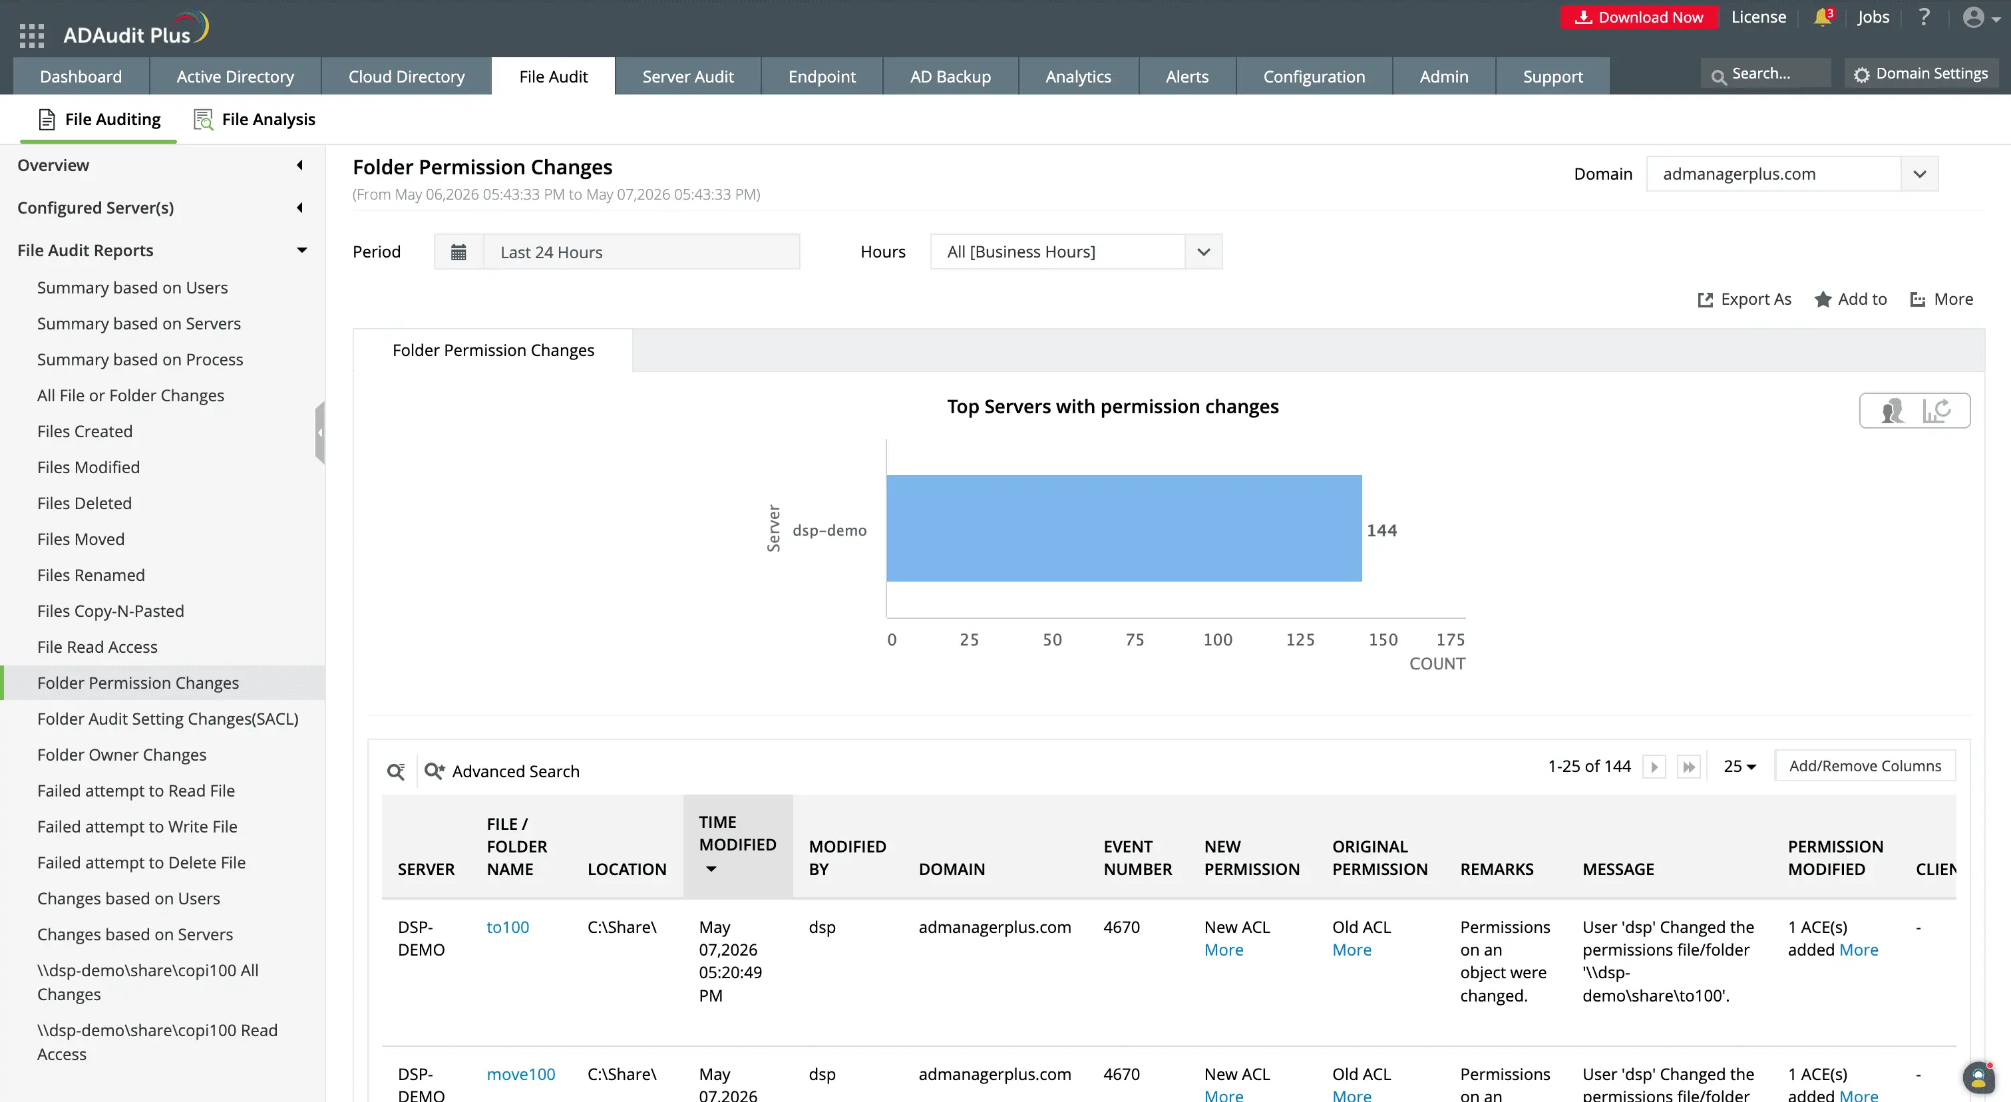2011x1102 pixels.
Task: Click More after 1 ACE(s) added, to100 row
Action: coord(1859,950)
